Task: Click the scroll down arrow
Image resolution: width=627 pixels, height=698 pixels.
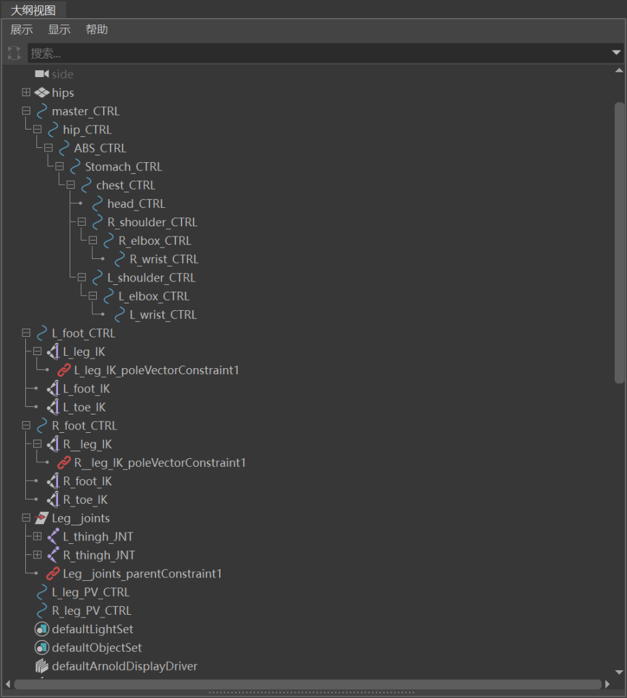Action: point(619,672)
